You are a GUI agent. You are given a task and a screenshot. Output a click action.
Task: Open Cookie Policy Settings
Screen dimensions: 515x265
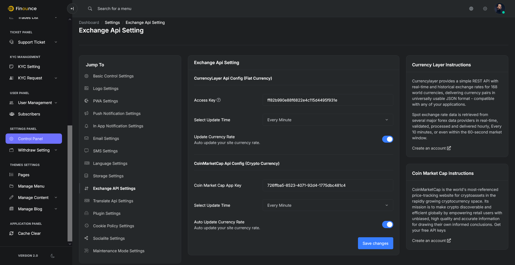tap(113, 226)
